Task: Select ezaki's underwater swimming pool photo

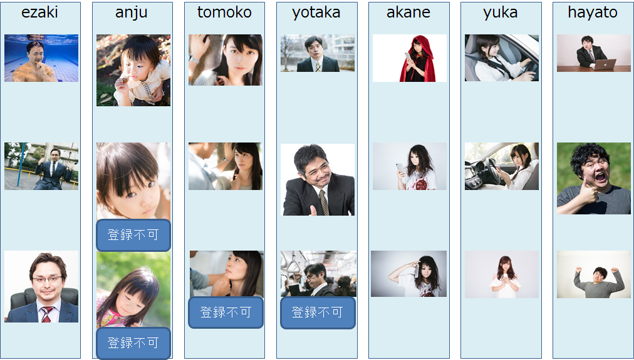Action: (41, 58)
